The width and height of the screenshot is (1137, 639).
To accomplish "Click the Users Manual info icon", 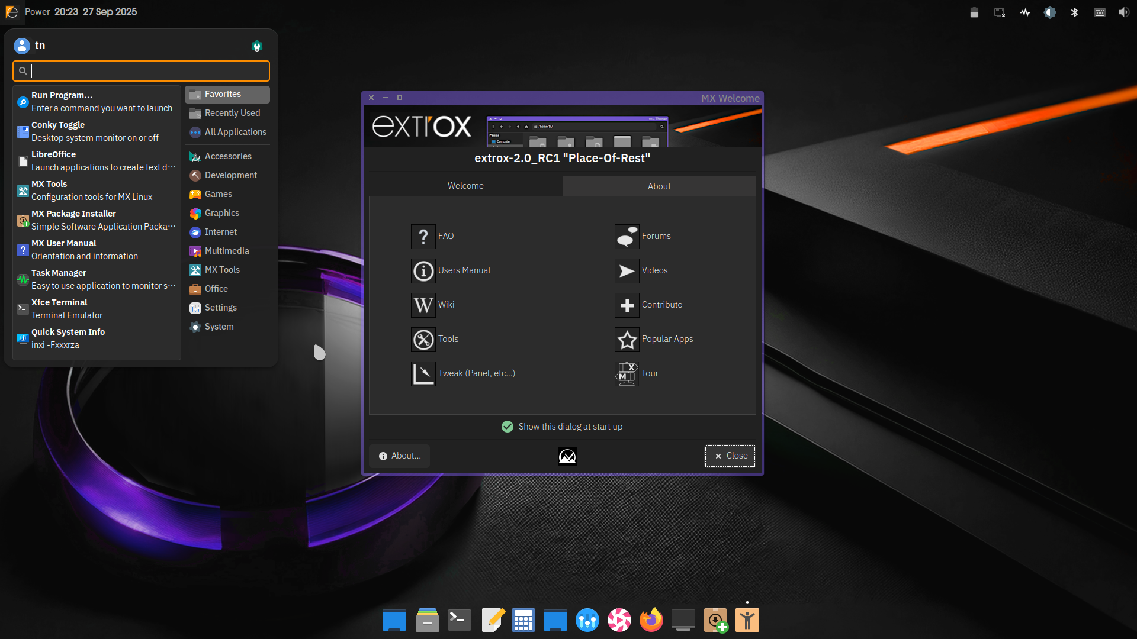I will tap(423, 270).
